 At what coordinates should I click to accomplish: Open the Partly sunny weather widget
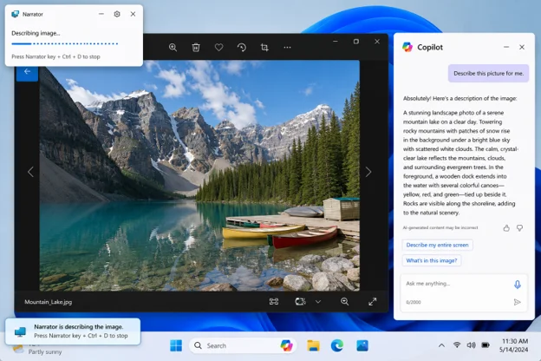coord(37,350)
